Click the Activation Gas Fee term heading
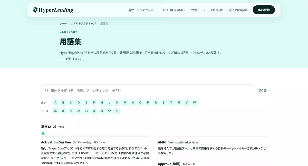308x166 pixels. click(x=56, y=142)
